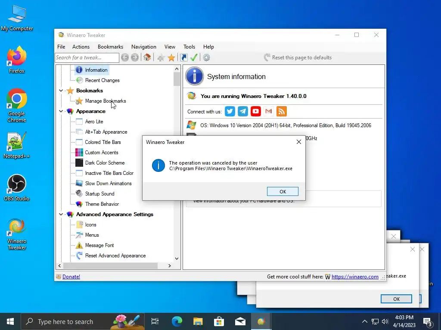Open Notepad++ desktop shortcut
The width and height of the screenshot is (441, 330).
coord(17,145)
